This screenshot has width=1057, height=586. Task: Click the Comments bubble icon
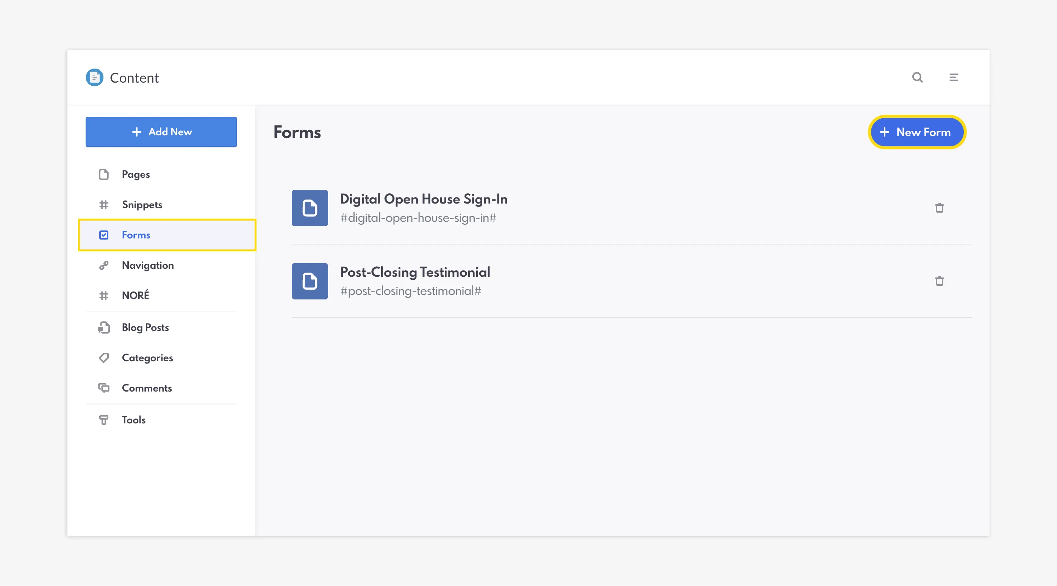coord(104,388)
